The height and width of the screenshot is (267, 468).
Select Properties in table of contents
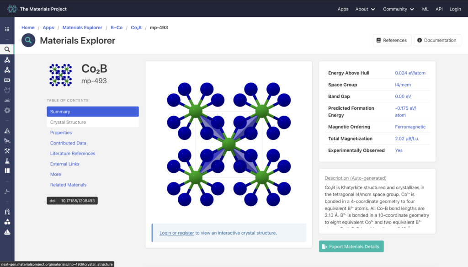(61, 133)
